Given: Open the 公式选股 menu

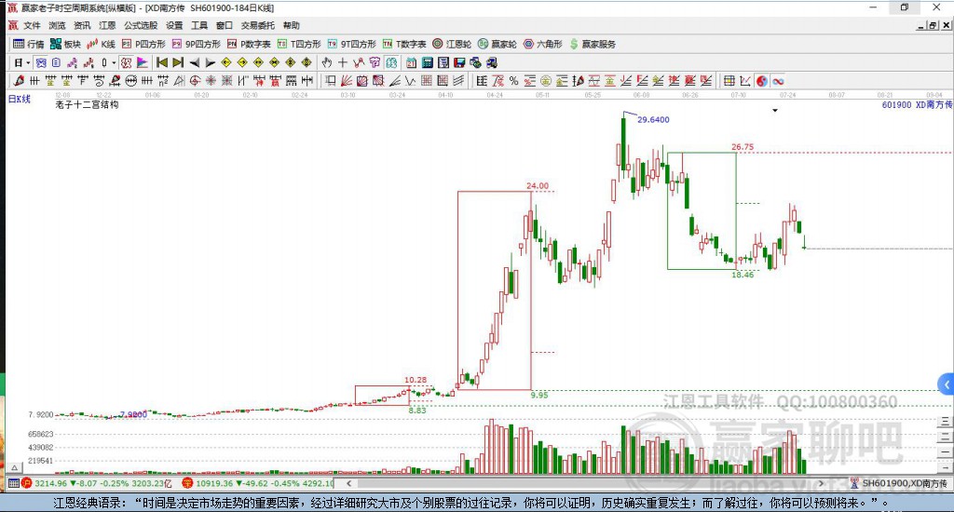Looking at the screenshot, I should click(x=141, y=25).
